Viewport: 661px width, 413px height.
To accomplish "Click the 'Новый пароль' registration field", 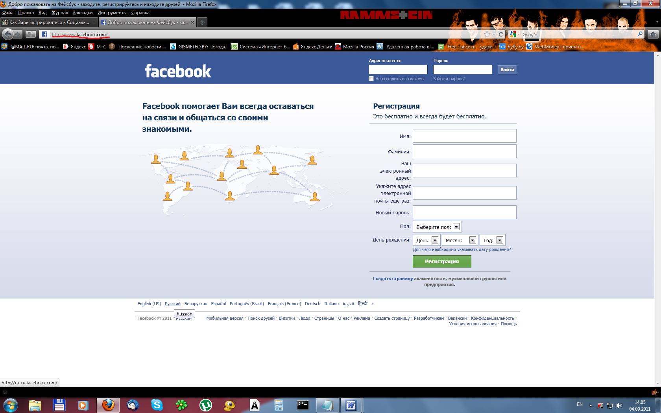I will coord(465,212).
